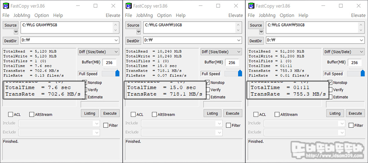Open Diff (Size/Date) mode dropdown, 50GB window
368x163 pixels.
pos(344,52)
